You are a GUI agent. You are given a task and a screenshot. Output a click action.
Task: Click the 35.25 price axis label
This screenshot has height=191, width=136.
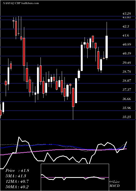point(127,117)
